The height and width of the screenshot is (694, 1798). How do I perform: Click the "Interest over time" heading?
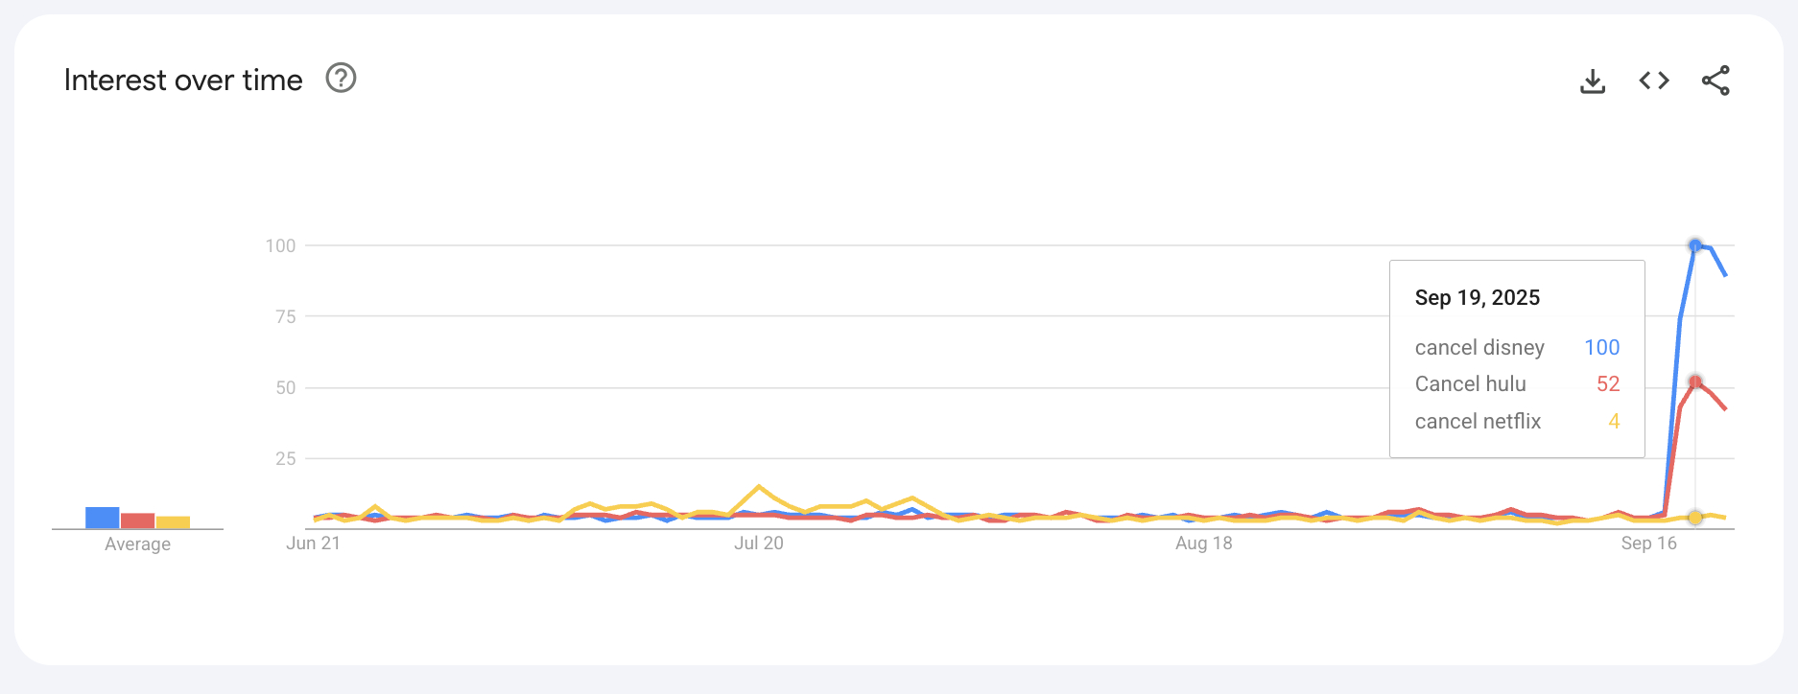[183, 81]
